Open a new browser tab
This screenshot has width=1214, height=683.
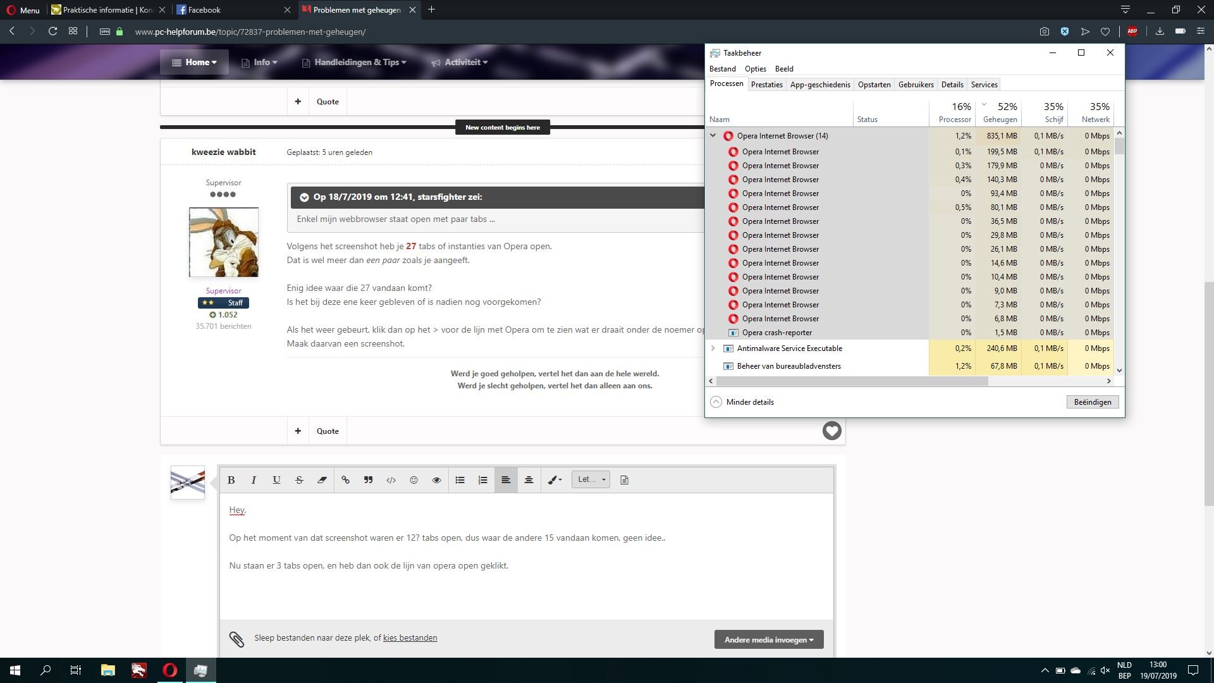click(x=431, y=9)
